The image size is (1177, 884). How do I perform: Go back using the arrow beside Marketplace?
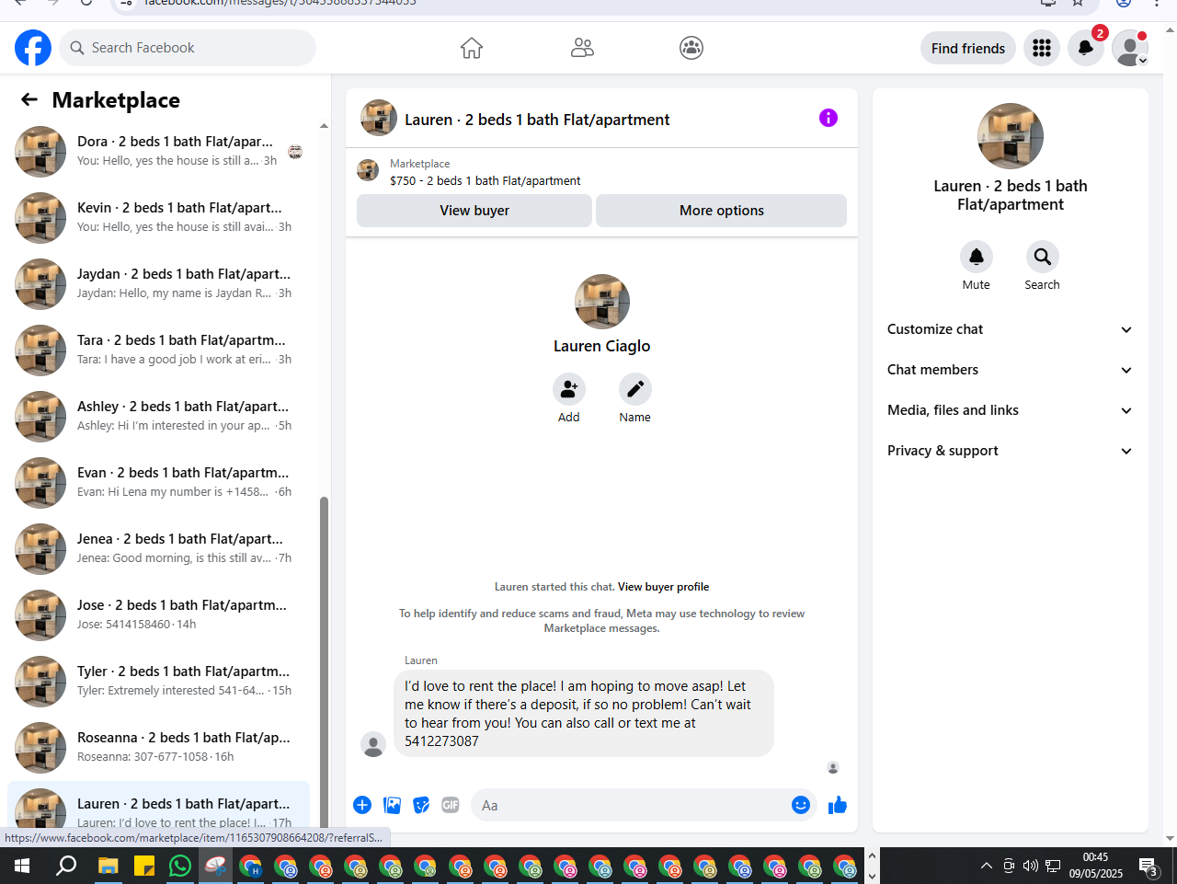coord(29,99)
